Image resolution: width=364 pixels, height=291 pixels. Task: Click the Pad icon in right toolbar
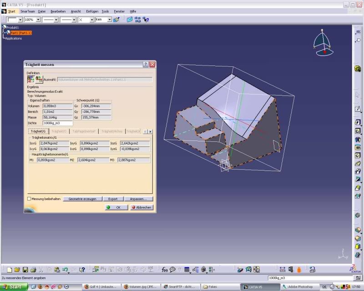tap(358, 122)
